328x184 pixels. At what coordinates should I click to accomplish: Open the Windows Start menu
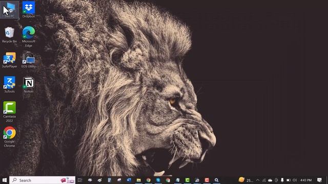(5, 180)
